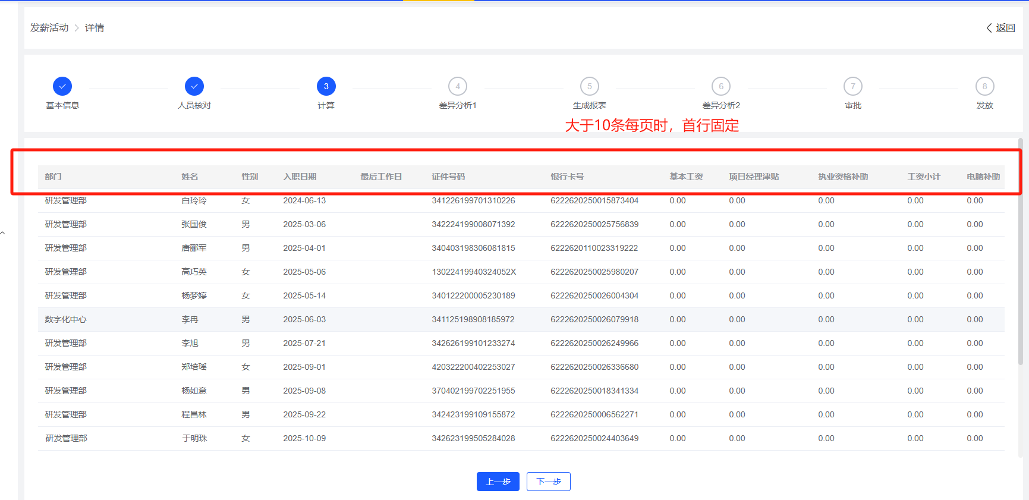Viewport: 1029px width, 500px height.
Task: Click the completed 基本信息 step checkmark icon
Action: (62, 86)
